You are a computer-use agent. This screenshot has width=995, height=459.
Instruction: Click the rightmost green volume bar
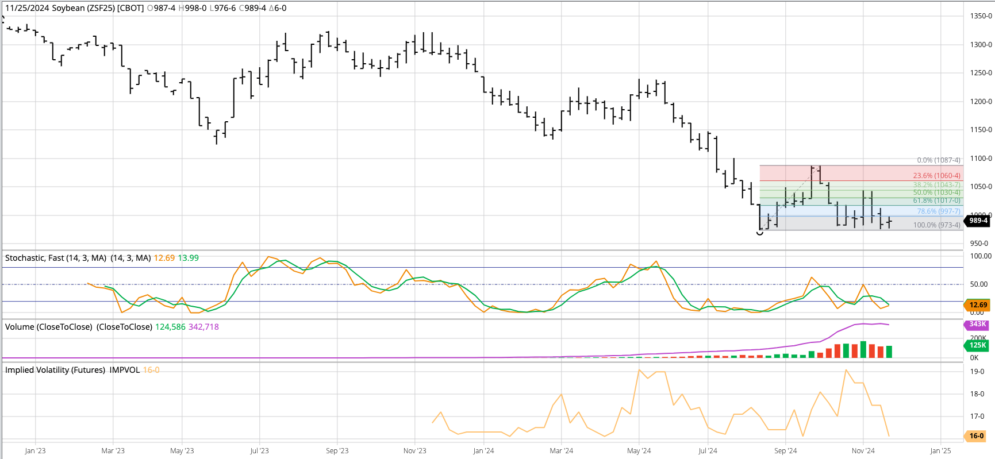point(889,352)
